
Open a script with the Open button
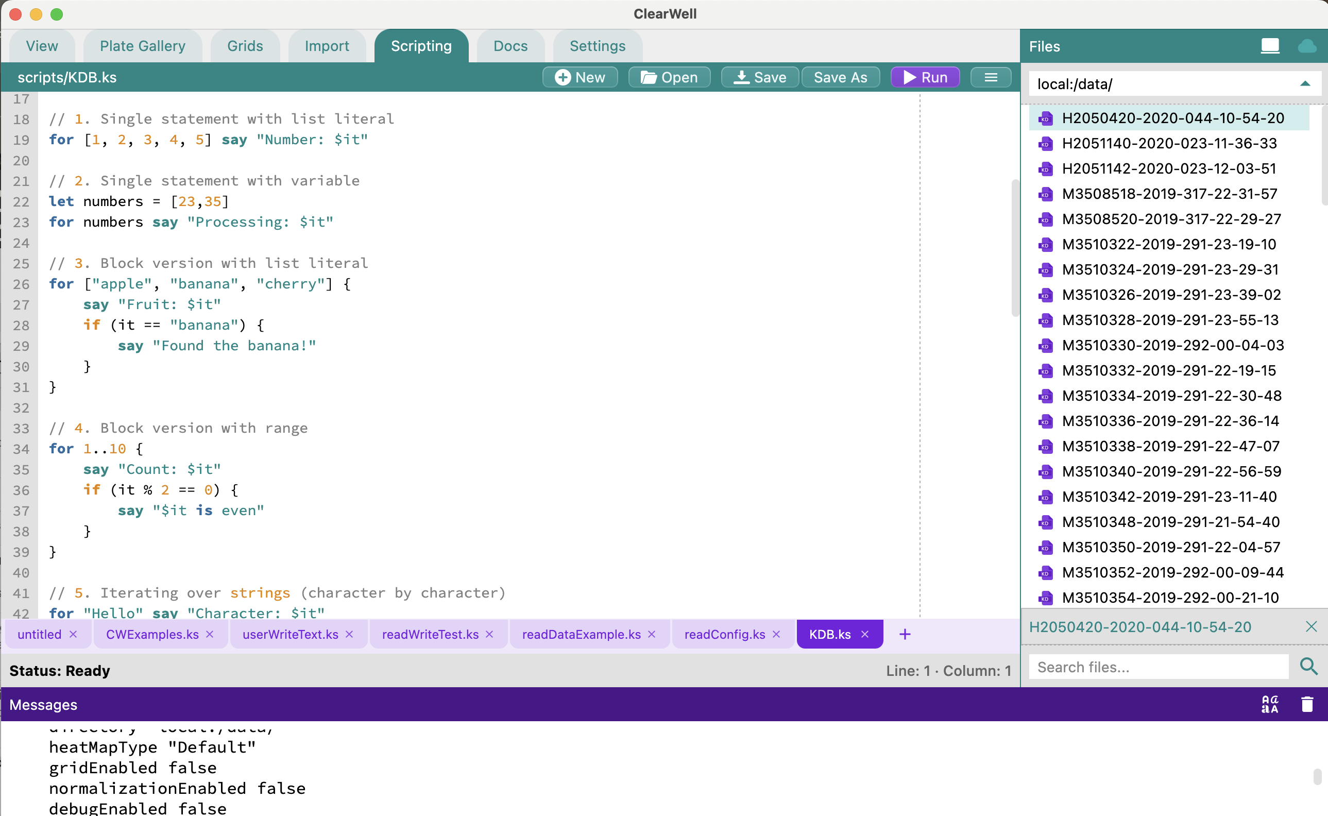pos(669,77)
